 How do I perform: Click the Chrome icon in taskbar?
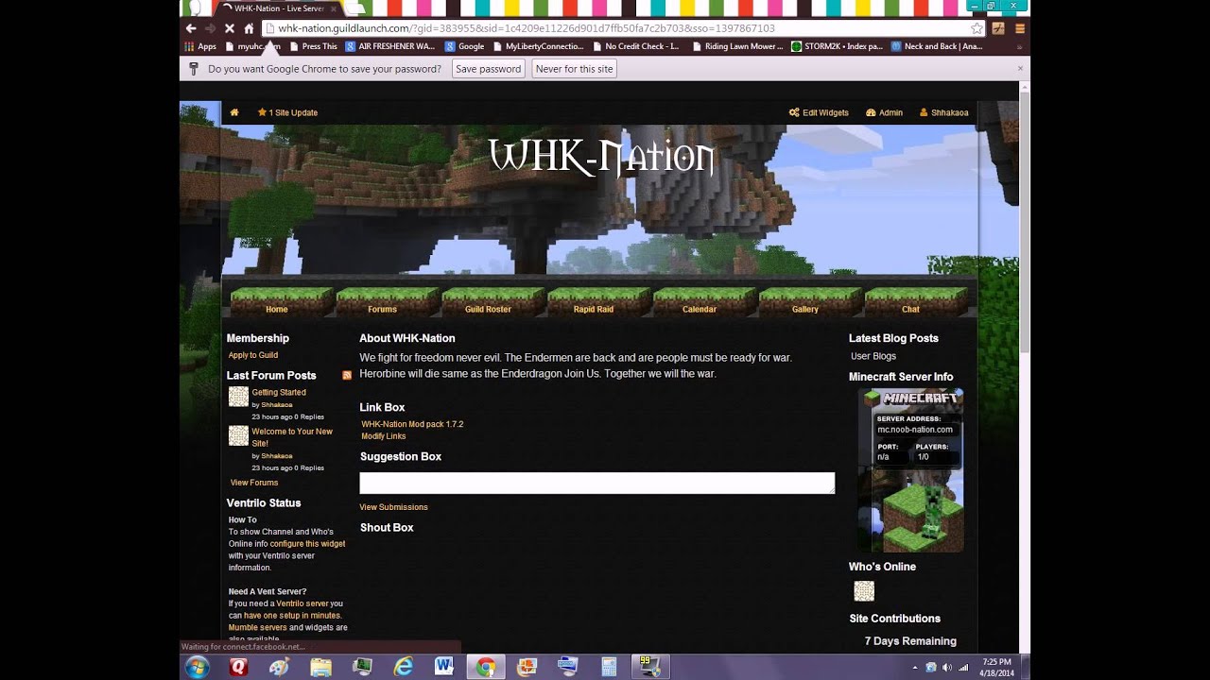pyautogui.click(x=486, y=667)
